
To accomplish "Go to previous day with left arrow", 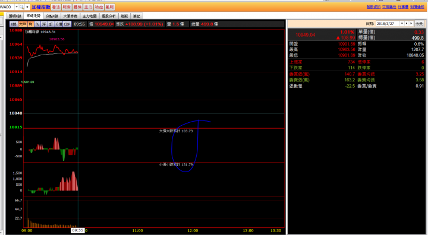I will (x=407, y=24).
